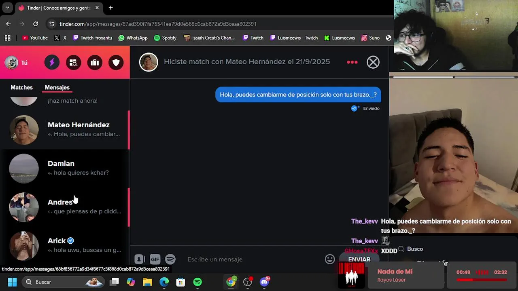
Task: Open Tinder Boost lightning bolt icon
Action: click(52, 63)
